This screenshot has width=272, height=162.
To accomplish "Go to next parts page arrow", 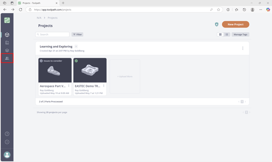I will 245,102.
